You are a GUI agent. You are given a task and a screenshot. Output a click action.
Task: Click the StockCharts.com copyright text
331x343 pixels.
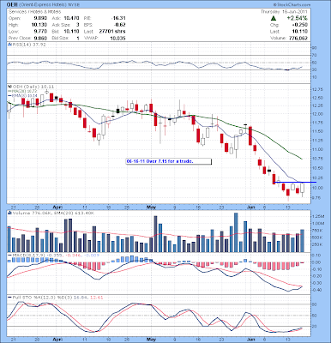pyautogui.click(x=292, y=5)
